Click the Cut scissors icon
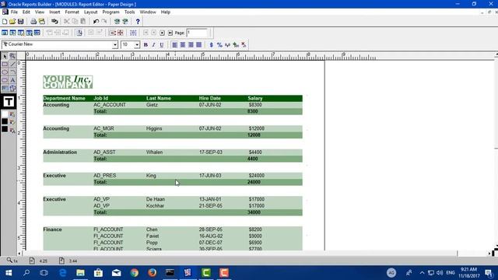This screenshot has height=280, width=498. [x=67, y=22]
